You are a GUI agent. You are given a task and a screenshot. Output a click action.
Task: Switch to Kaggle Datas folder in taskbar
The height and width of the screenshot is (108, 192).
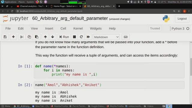pyautogui.click(x=97, y=106)
